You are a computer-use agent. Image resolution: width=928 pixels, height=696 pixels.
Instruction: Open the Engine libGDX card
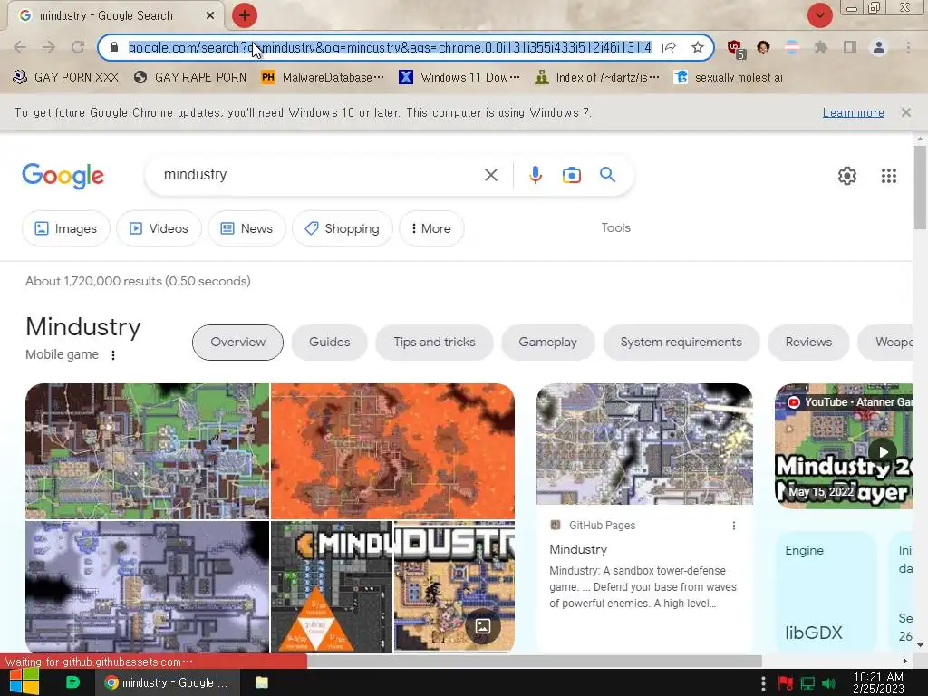(825, 592)
